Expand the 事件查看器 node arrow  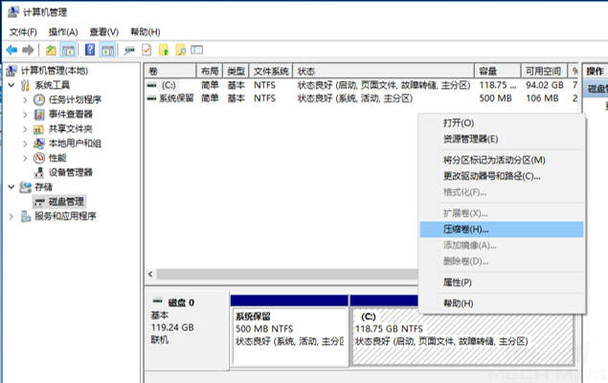point(25,115)
